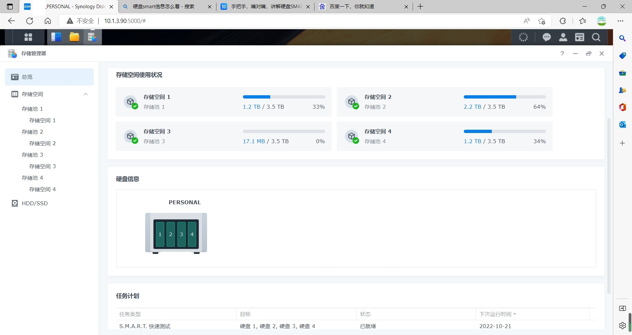The height and width of the screenshot is (335, 632).
Task: Click the browser address bar
Action: point(296,21)
